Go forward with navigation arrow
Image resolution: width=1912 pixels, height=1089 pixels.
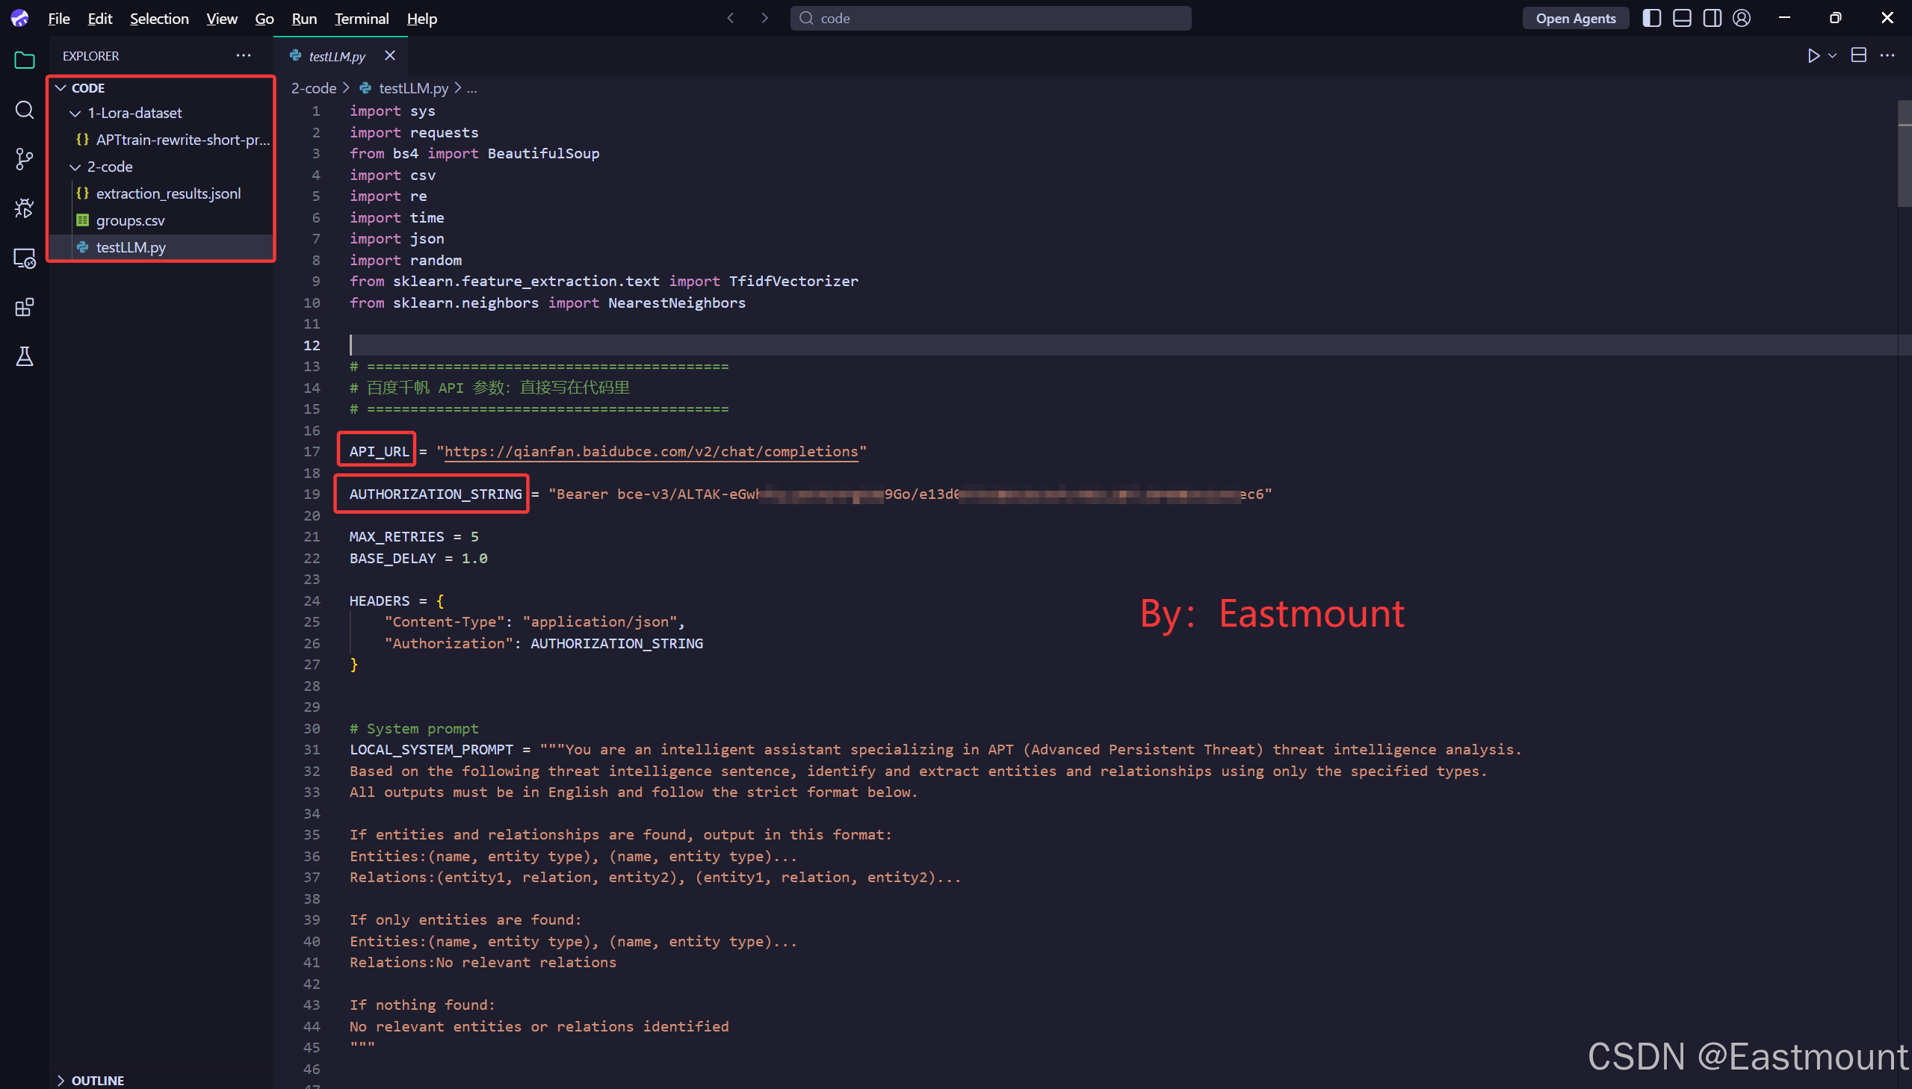[x=764, y=18]
